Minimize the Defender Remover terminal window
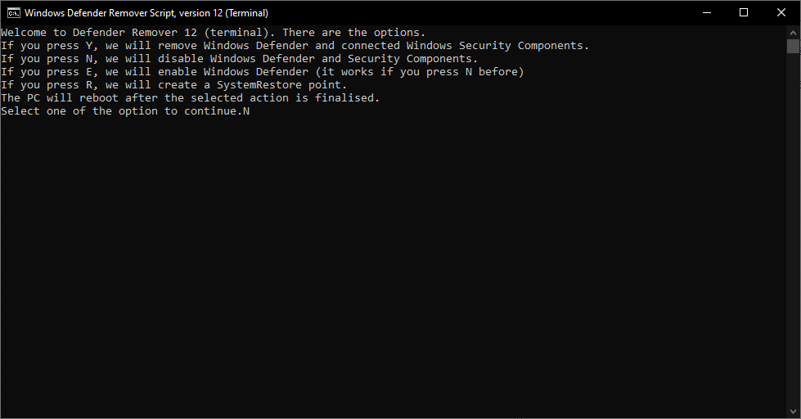801x419 pixels. (707, 13)
